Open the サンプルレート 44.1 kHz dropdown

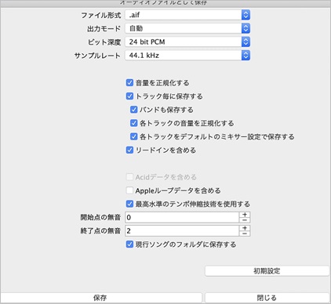(x=187, y=56)
